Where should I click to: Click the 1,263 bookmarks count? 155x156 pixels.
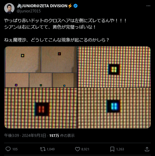click(120, 149)
